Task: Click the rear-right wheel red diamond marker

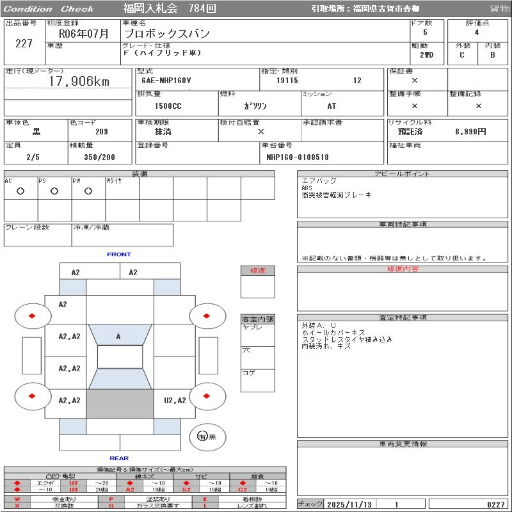Action: (207, 396)
